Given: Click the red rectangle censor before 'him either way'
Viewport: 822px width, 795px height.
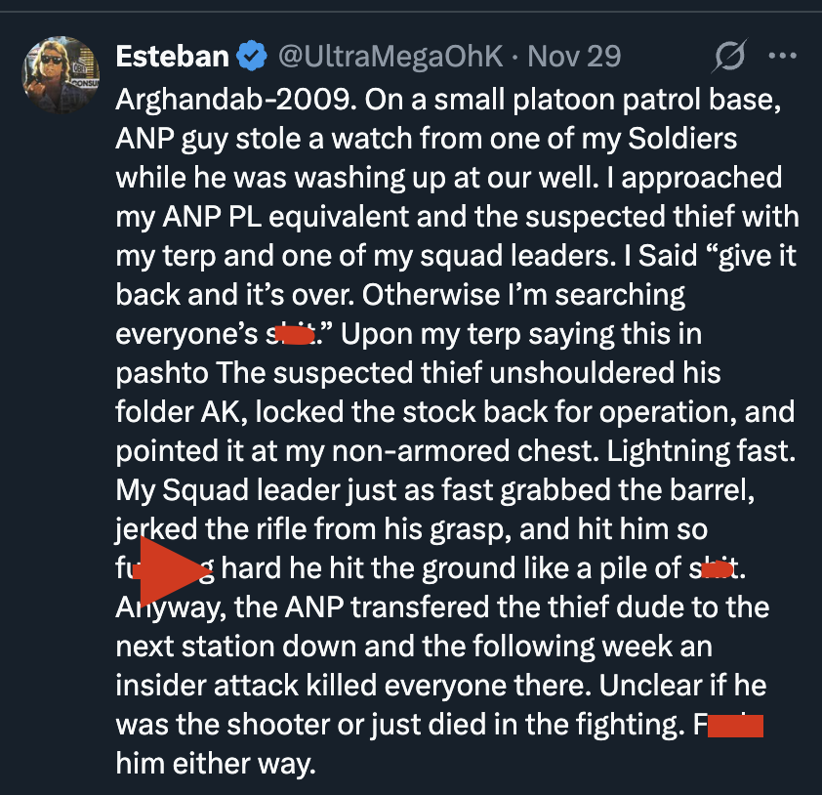Looking at the screenshot, I should pyautogui.click(x=733, y=727).
